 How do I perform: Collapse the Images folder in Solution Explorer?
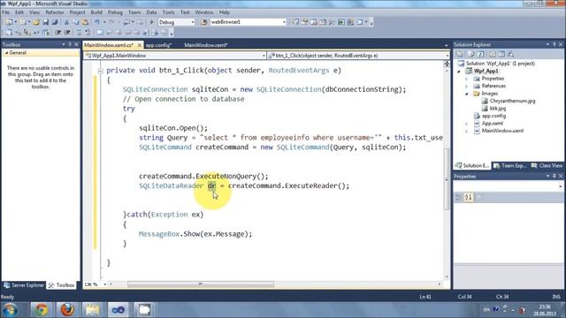[x=467, y=94]
